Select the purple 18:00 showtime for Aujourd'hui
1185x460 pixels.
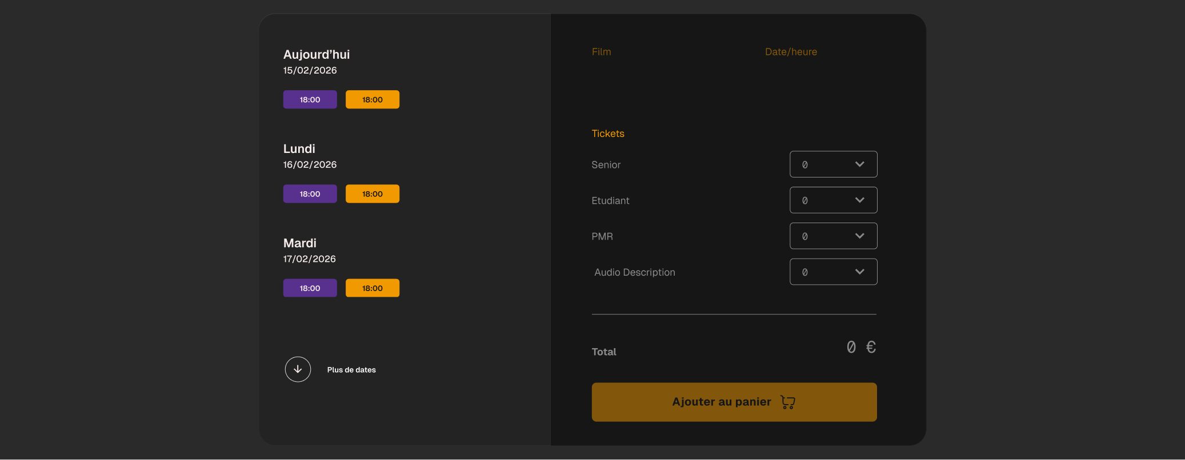coord(310,99)
